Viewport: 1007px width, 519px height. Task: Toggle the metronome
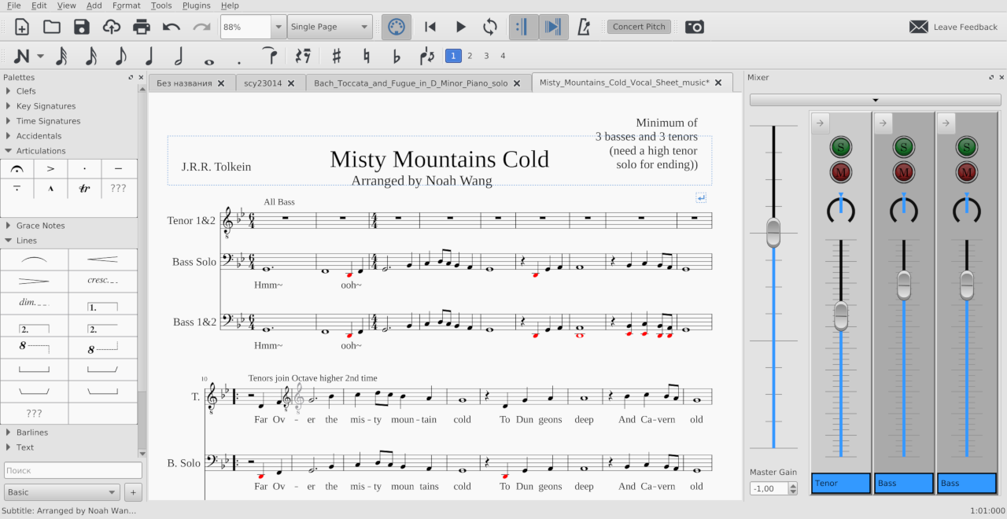(584, 27)
